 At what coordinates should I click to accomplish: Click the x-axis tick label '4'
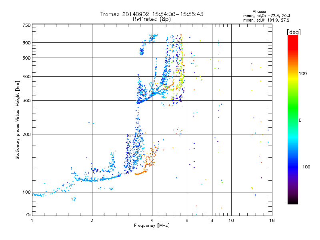point(152,220)
